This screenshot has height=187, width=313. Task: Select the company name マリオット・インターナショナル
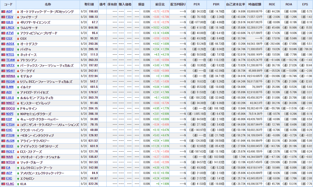(40, 157)
